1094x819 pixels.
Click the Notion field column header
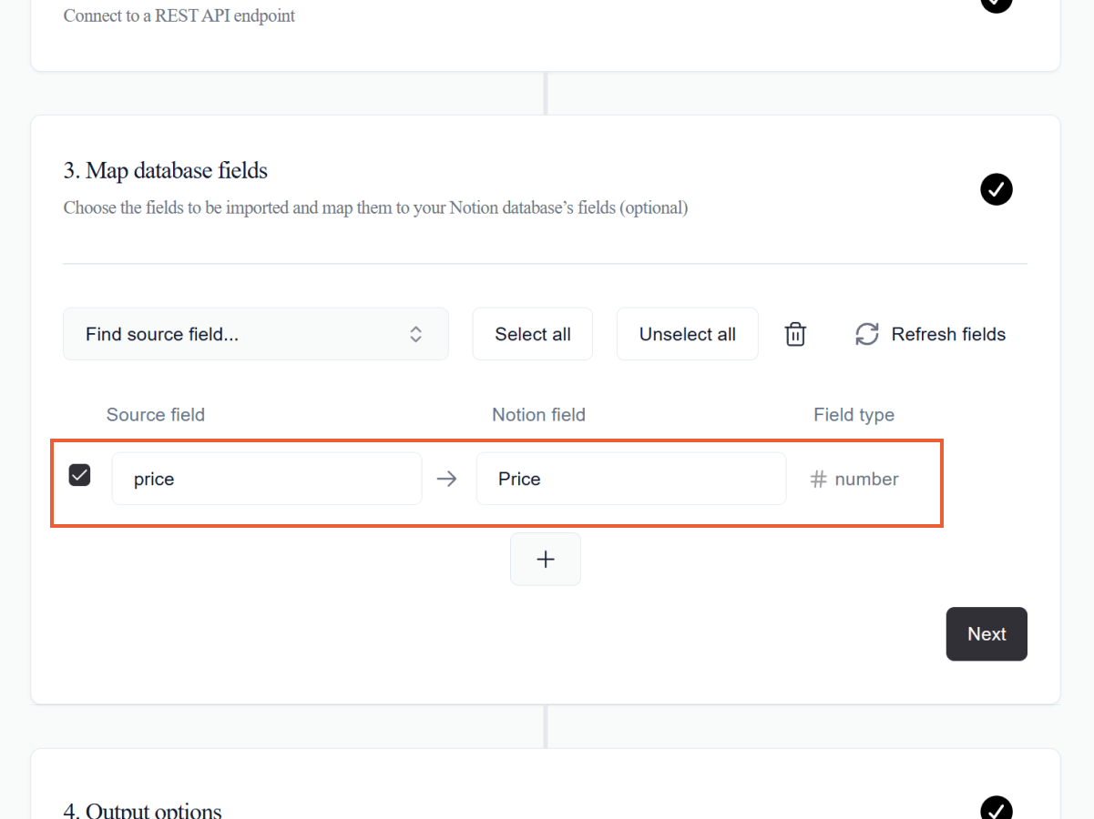click(x=538, y=415)
